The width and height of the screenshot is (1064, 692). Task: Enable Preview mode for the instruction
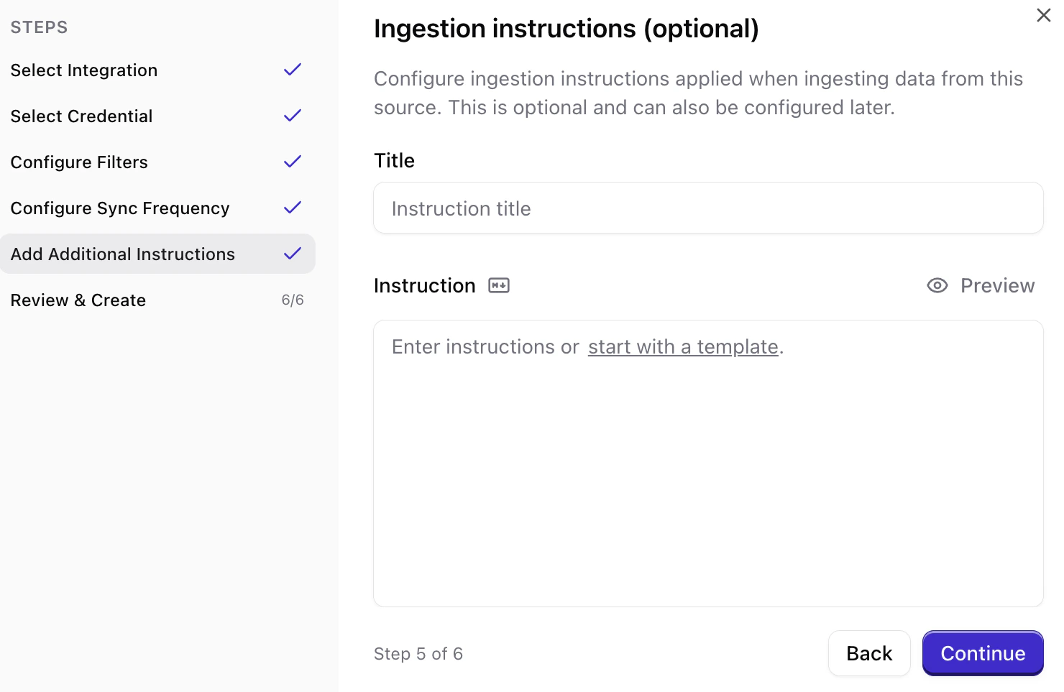coord(980,285)
